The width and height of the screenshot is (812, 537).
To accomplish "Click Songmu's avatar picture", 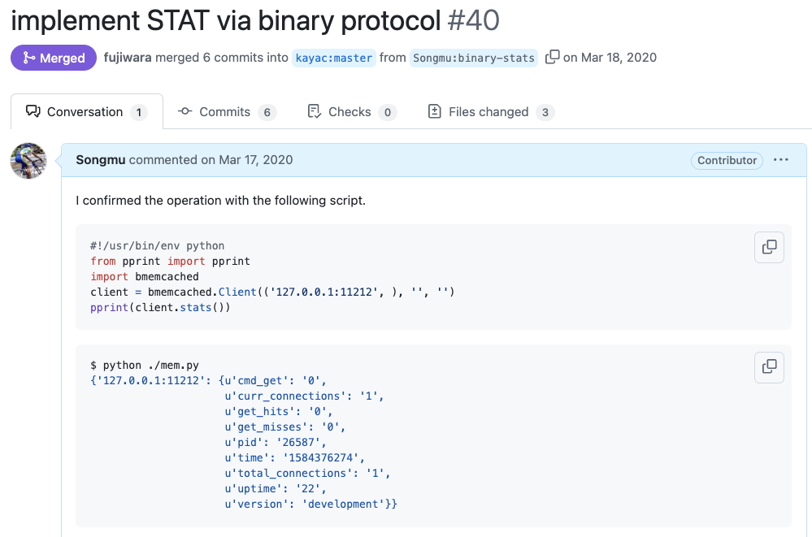I will pos(28,161).
